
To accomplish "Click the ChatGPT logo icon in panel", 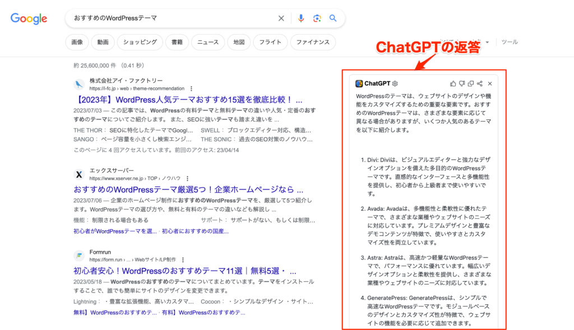I will [359, 84].
